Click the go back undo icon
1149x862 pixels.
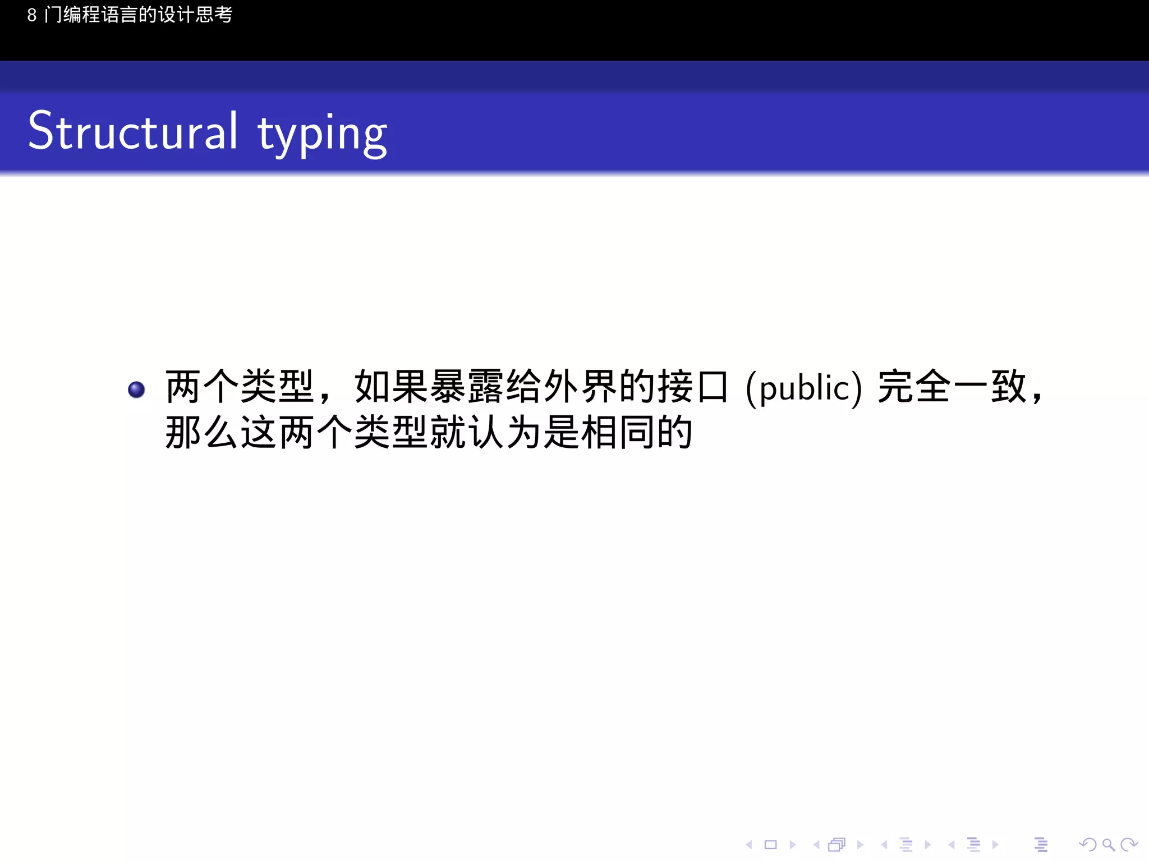click(x=1088, y=845)
